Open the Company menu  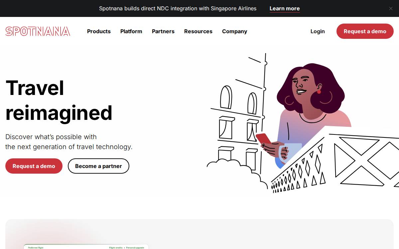[x=234, y=31]
